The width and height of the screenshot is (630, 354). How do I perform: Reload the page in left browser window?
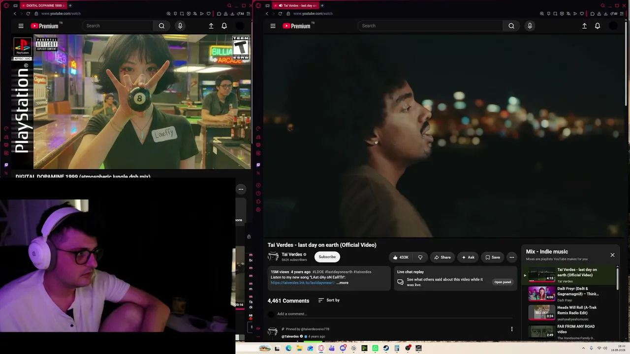click(28, 14)
